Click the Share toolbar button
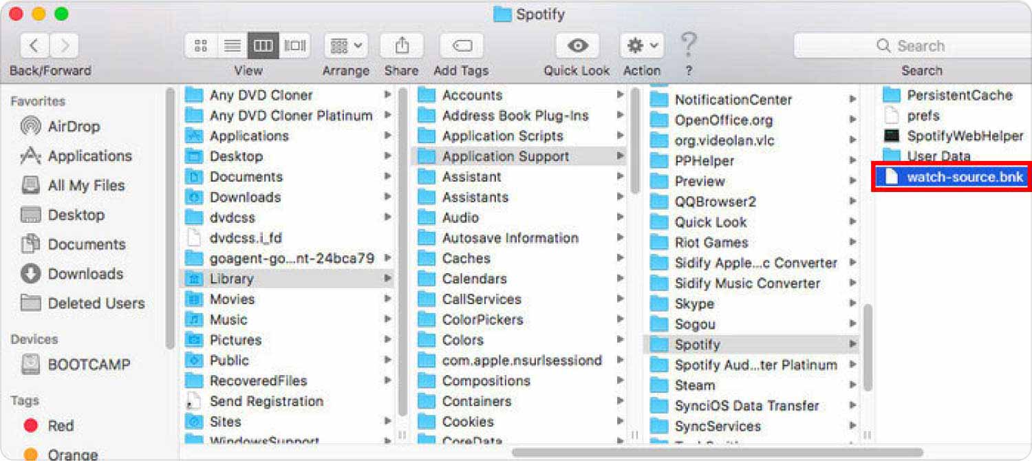The width and height of the screenshot is (1032, 461). tap(402, 46)
